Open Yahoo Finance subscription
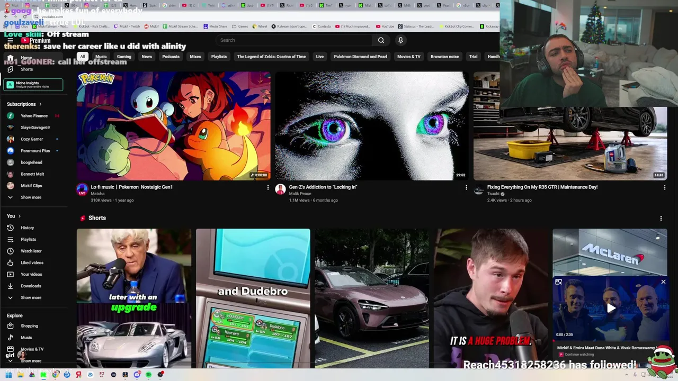 pos(34,116)
